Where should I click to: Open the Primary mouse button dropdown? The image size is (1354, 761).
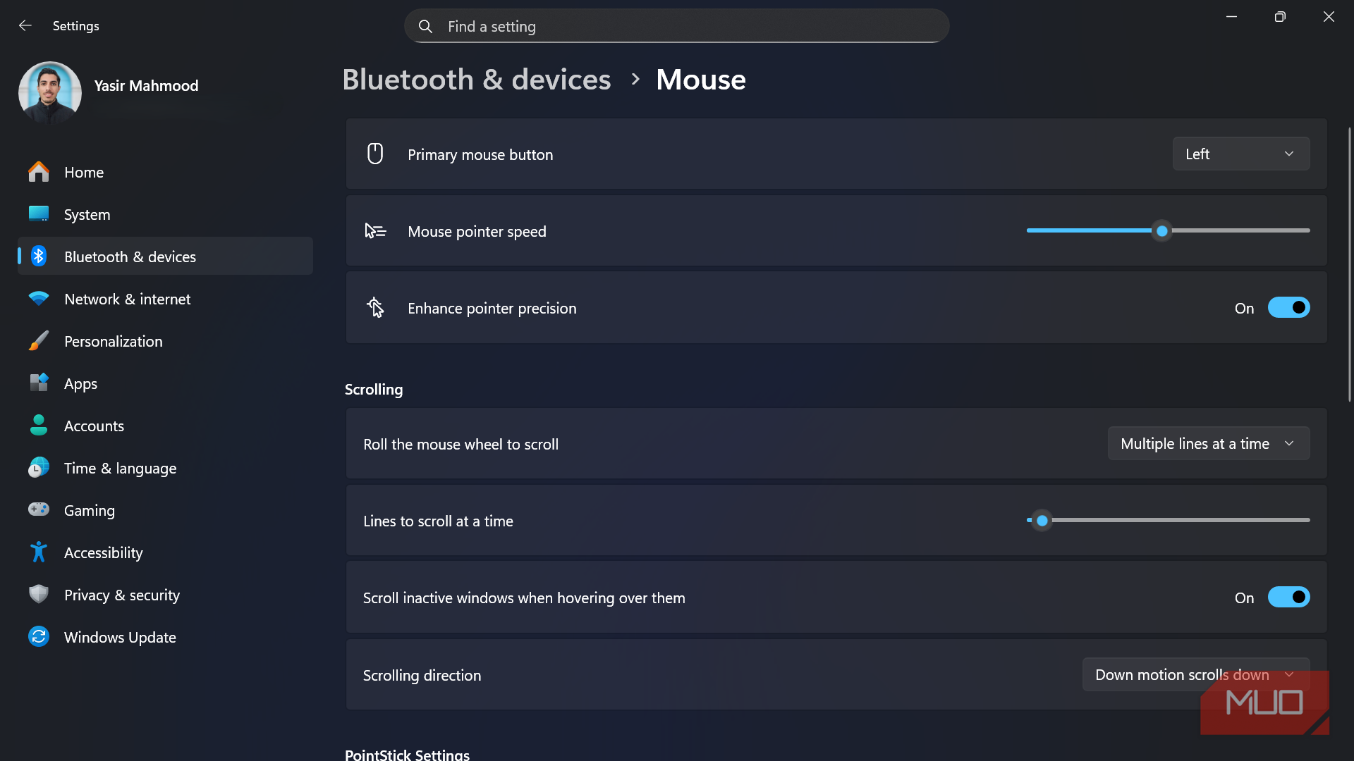1240,154
